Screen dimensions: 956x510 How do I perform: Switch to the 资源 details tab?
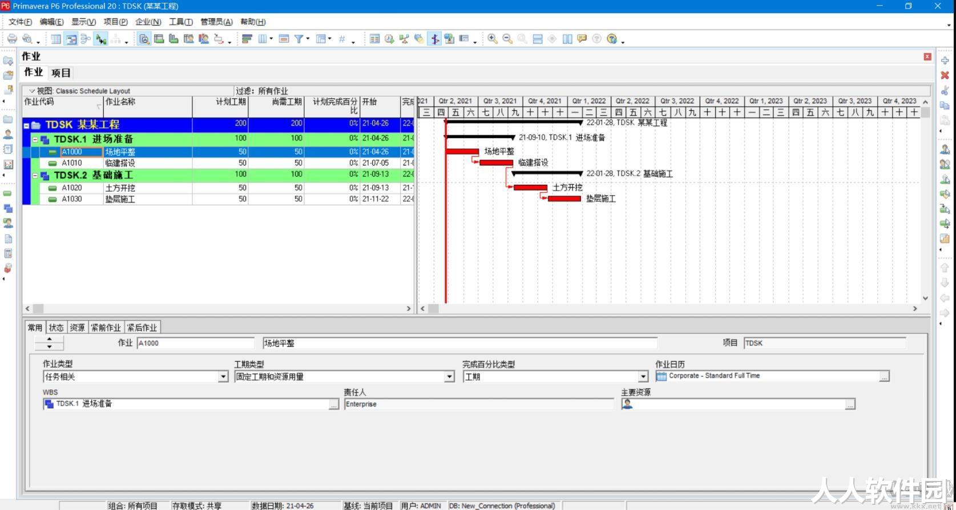[77, 327]
